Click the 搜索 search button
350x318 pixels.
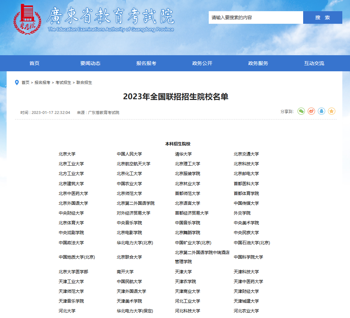tap(322, 17)
